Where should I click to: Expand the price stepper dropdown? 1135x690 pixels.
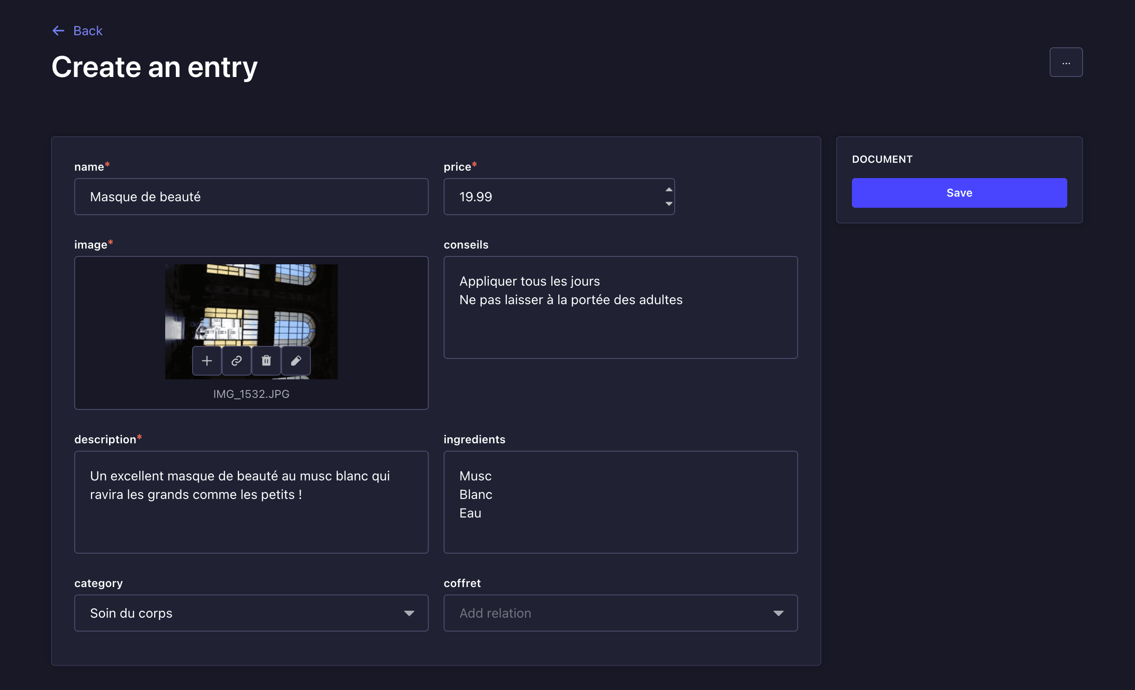668,203
